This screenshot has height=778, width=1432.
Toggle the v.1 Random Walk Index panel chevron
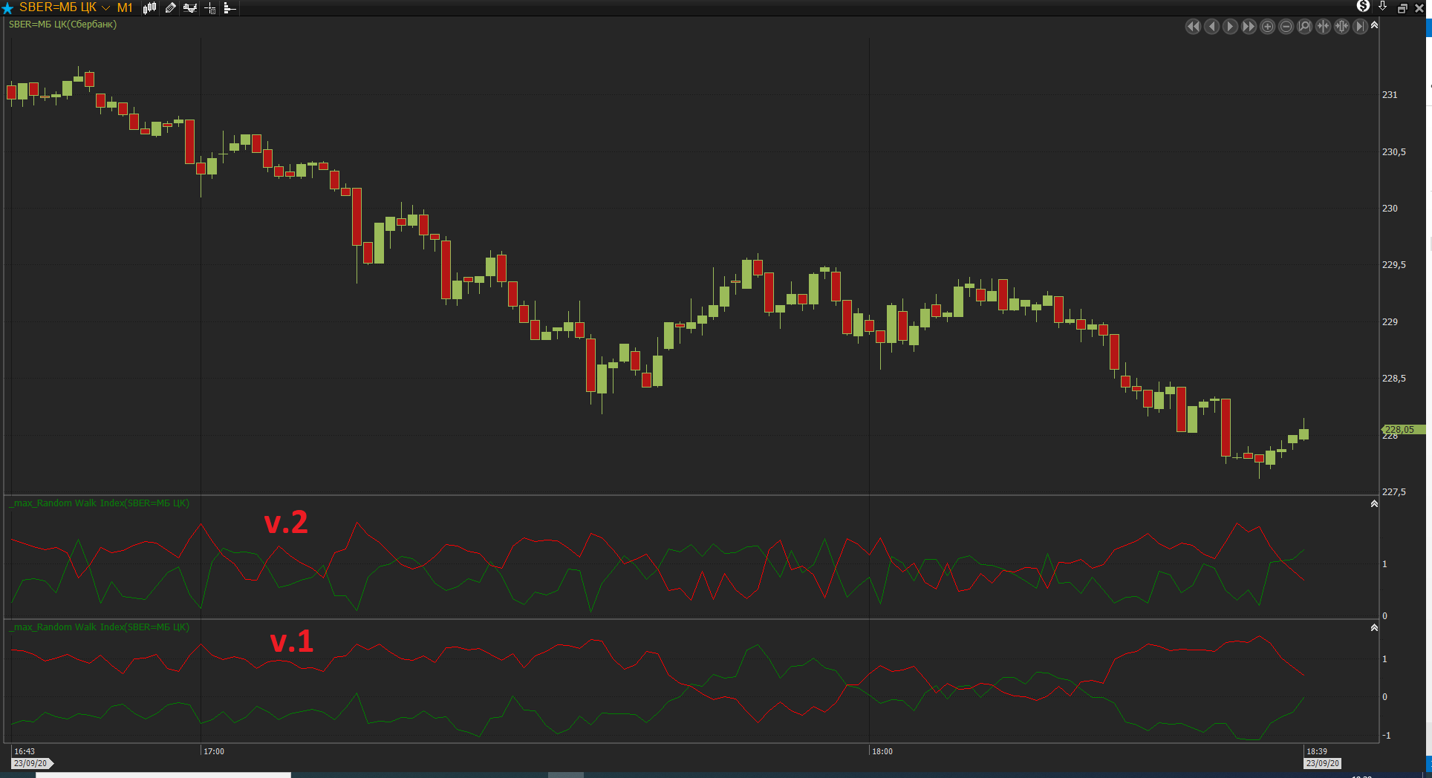pos(1374,628)
